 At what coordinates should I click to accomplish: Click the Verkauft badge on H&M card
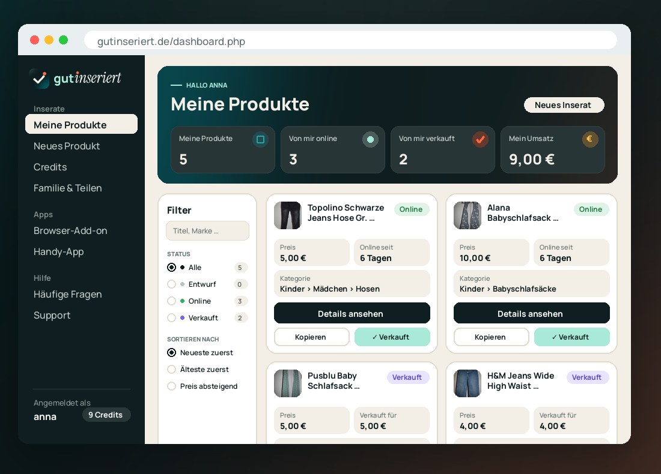pyautogui.click(x=587, y=377)
